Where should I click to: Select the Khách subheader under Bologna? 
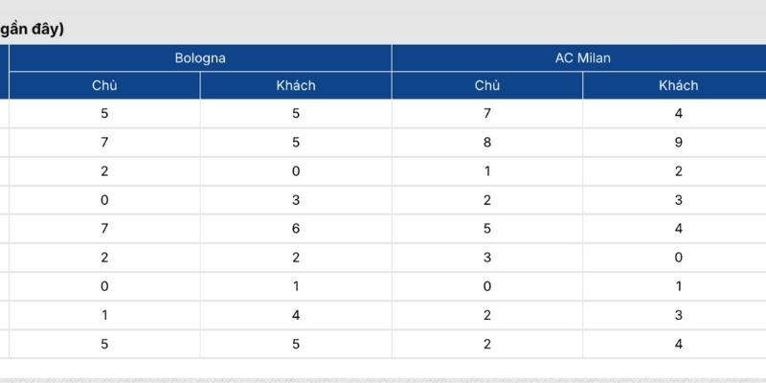[x=296, y=85]
